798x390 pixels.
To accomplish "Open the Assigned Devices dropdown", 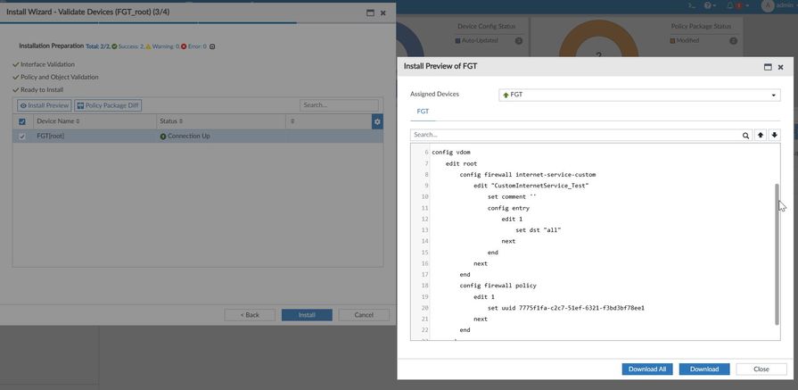I will click(639, 95).
